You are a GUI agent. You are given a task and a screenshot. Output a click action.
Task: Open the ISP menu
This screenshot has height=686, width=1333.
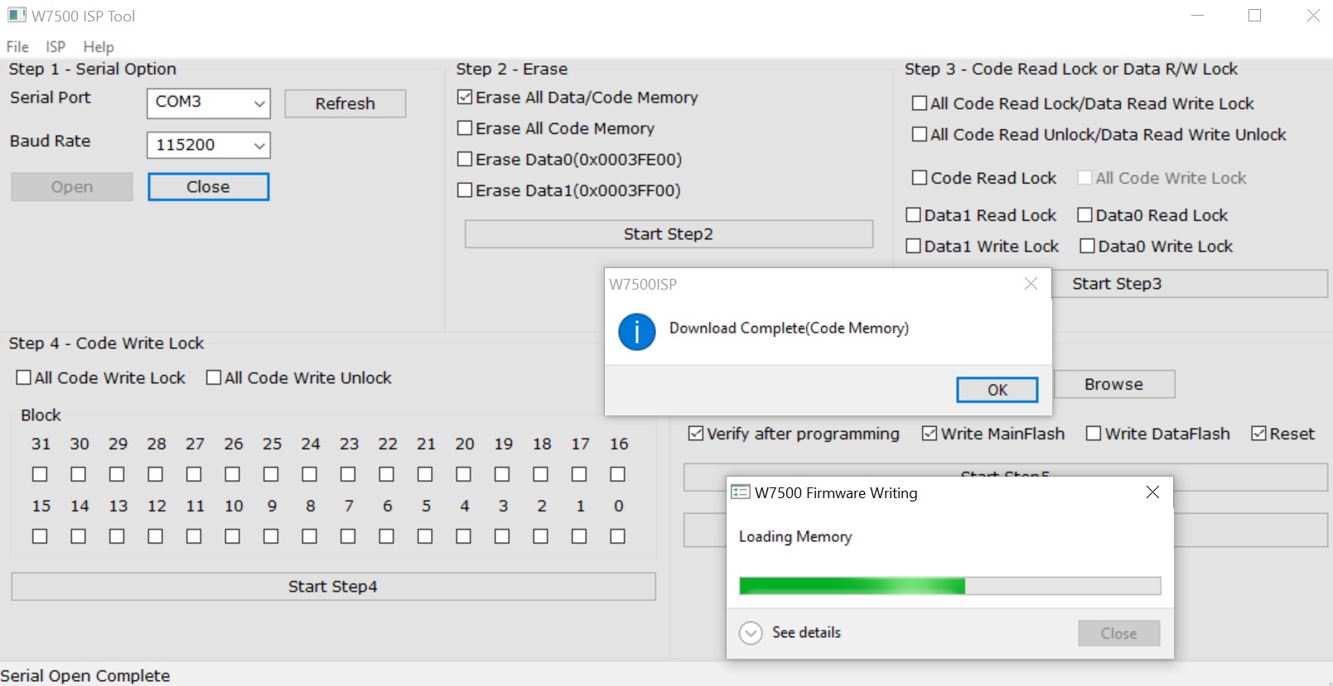coord(56,47)
